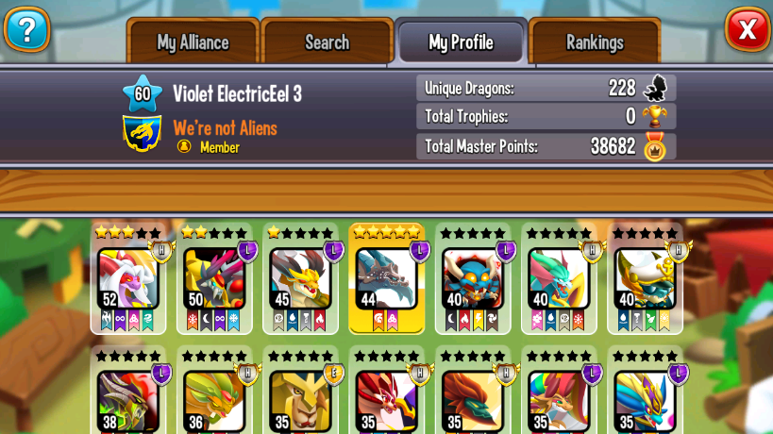
Task: Open the Rankings tab
Action: click(x=595, y=42)
